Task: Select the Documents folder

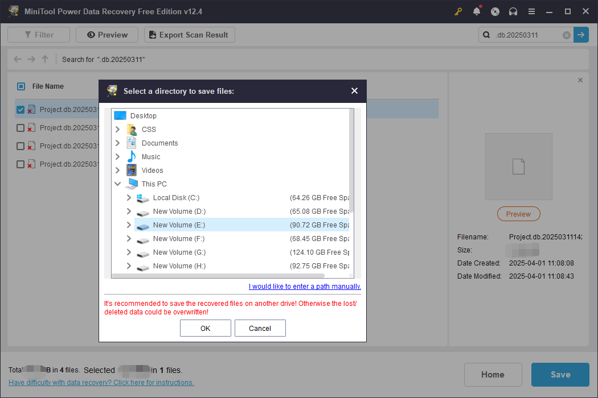Action: coord(160,143)
